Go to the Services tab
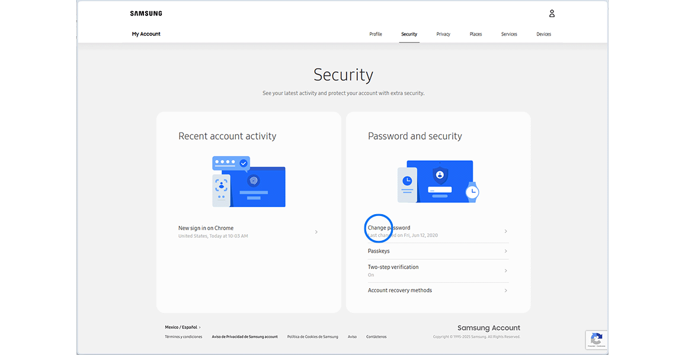Viewport: 685px width, 355px height. [509, 34]
